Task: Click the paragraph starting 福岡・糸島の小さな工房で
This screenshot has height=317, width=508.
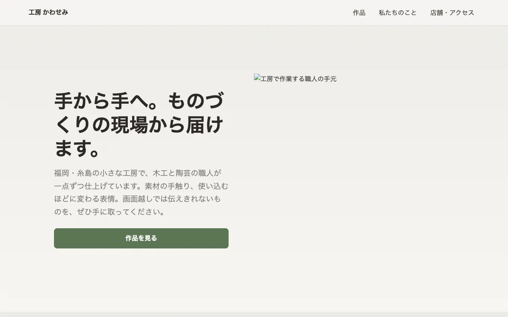Action: (141, 192)
